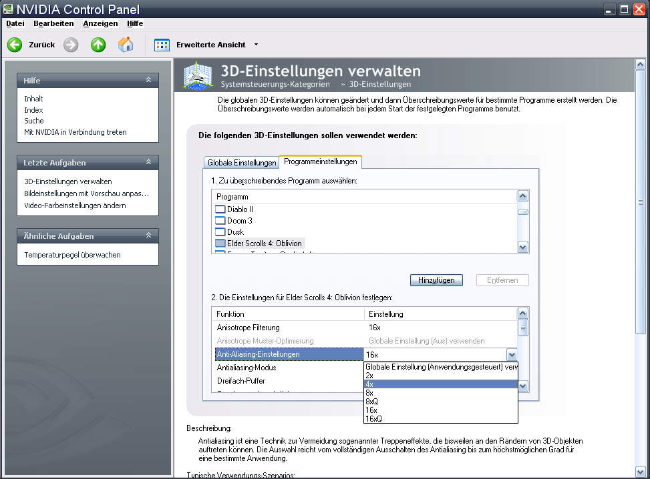Screen dimensions: 650x479
Task: Go to the home page icon
Action: [126, 44]
